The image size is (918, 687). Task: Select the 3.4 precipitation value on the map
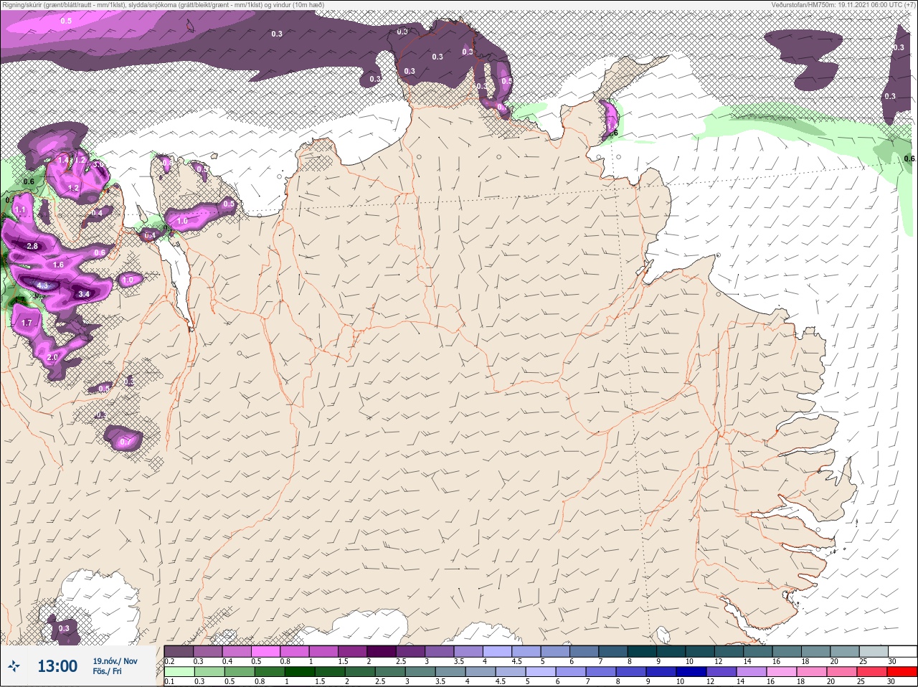83,294
